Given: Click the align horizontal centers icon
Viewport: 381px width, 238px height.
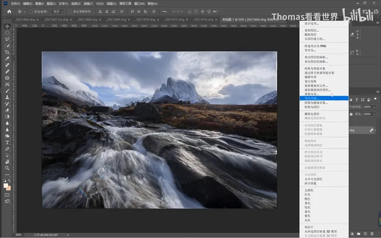Looking at the screenshot, I should pos(107,11).
